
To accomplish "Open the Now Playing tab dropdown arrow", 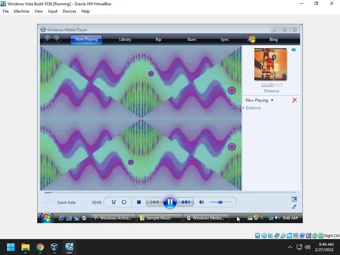I will [x=86, y=43].
